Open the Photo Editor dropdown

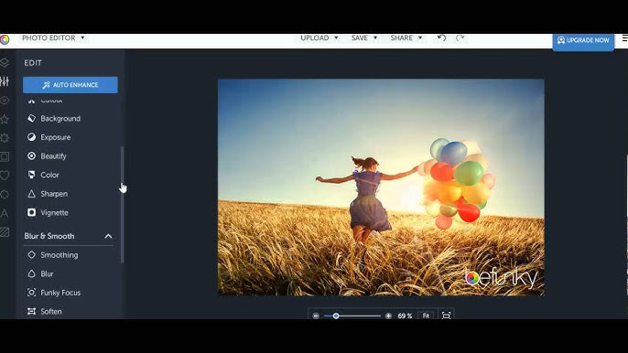(x=53, y=38)
